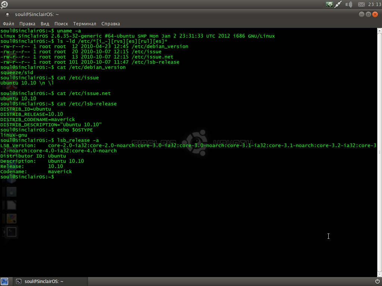
Task: Click the 'squeeze/sid' output line
Action: (x=17, y=73)
